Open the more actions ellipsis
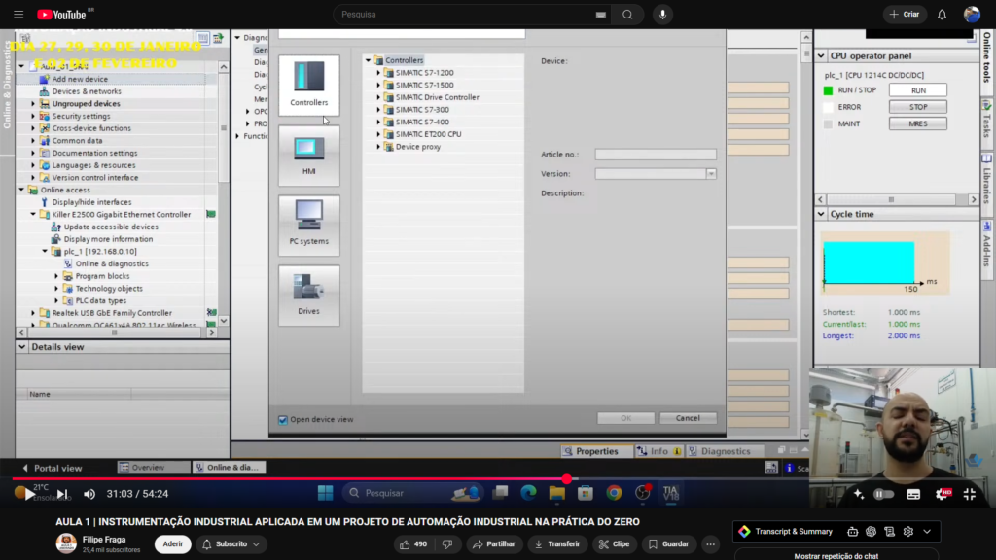 pos(711,544)
